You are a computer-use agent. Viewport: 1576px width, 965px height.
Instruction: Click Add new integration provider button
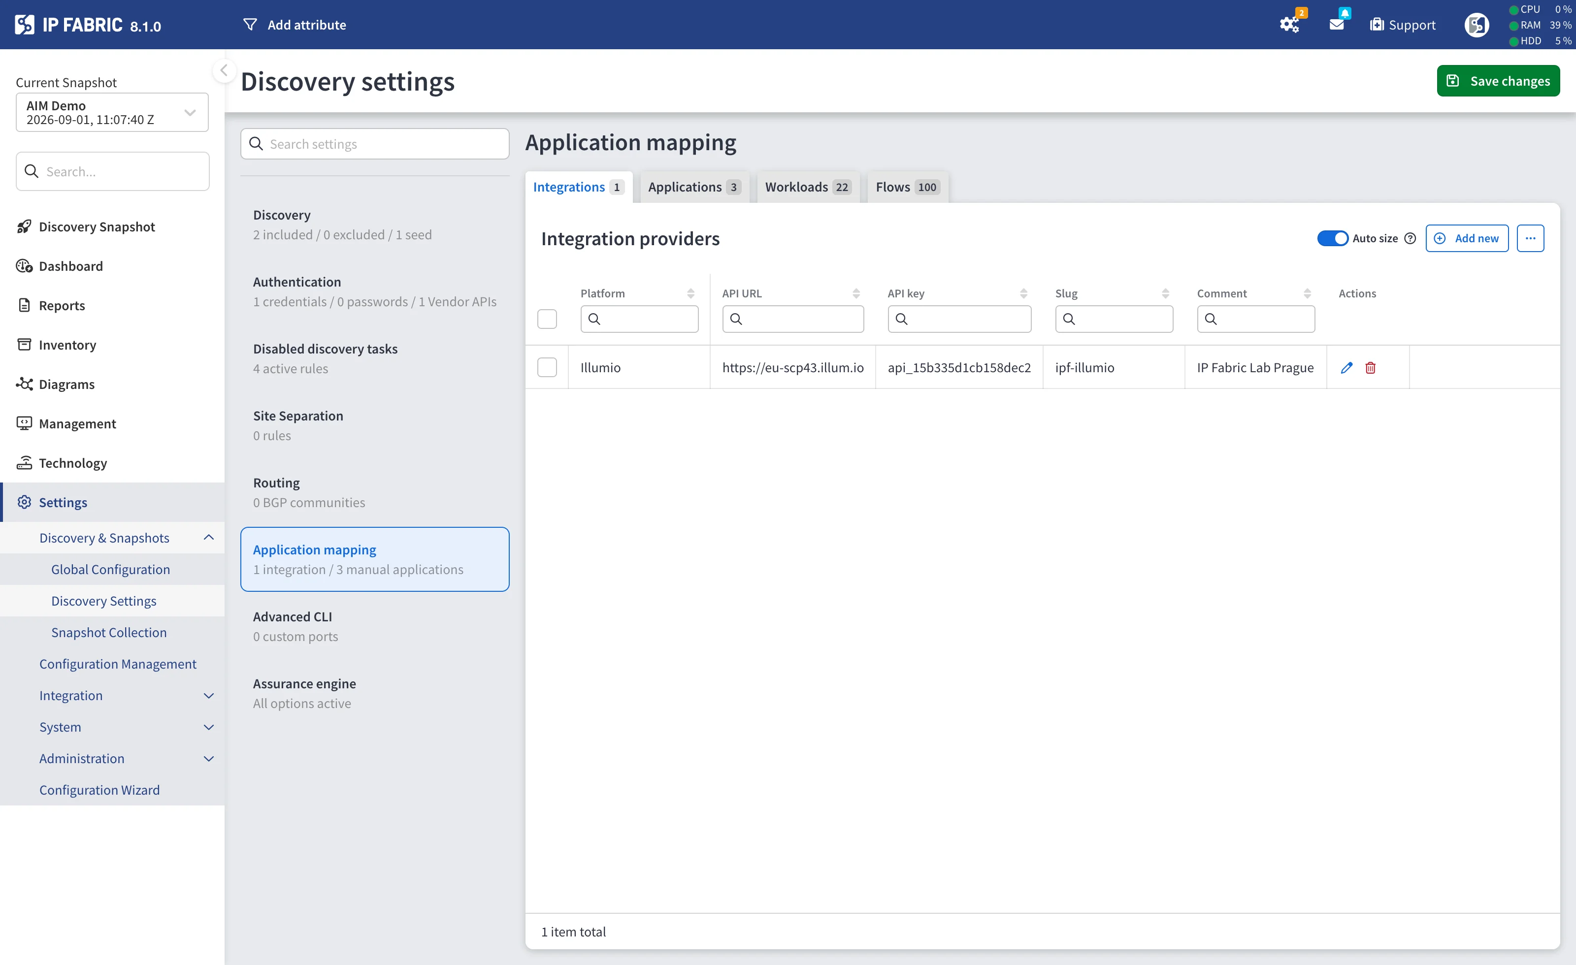coord(1467,238)
